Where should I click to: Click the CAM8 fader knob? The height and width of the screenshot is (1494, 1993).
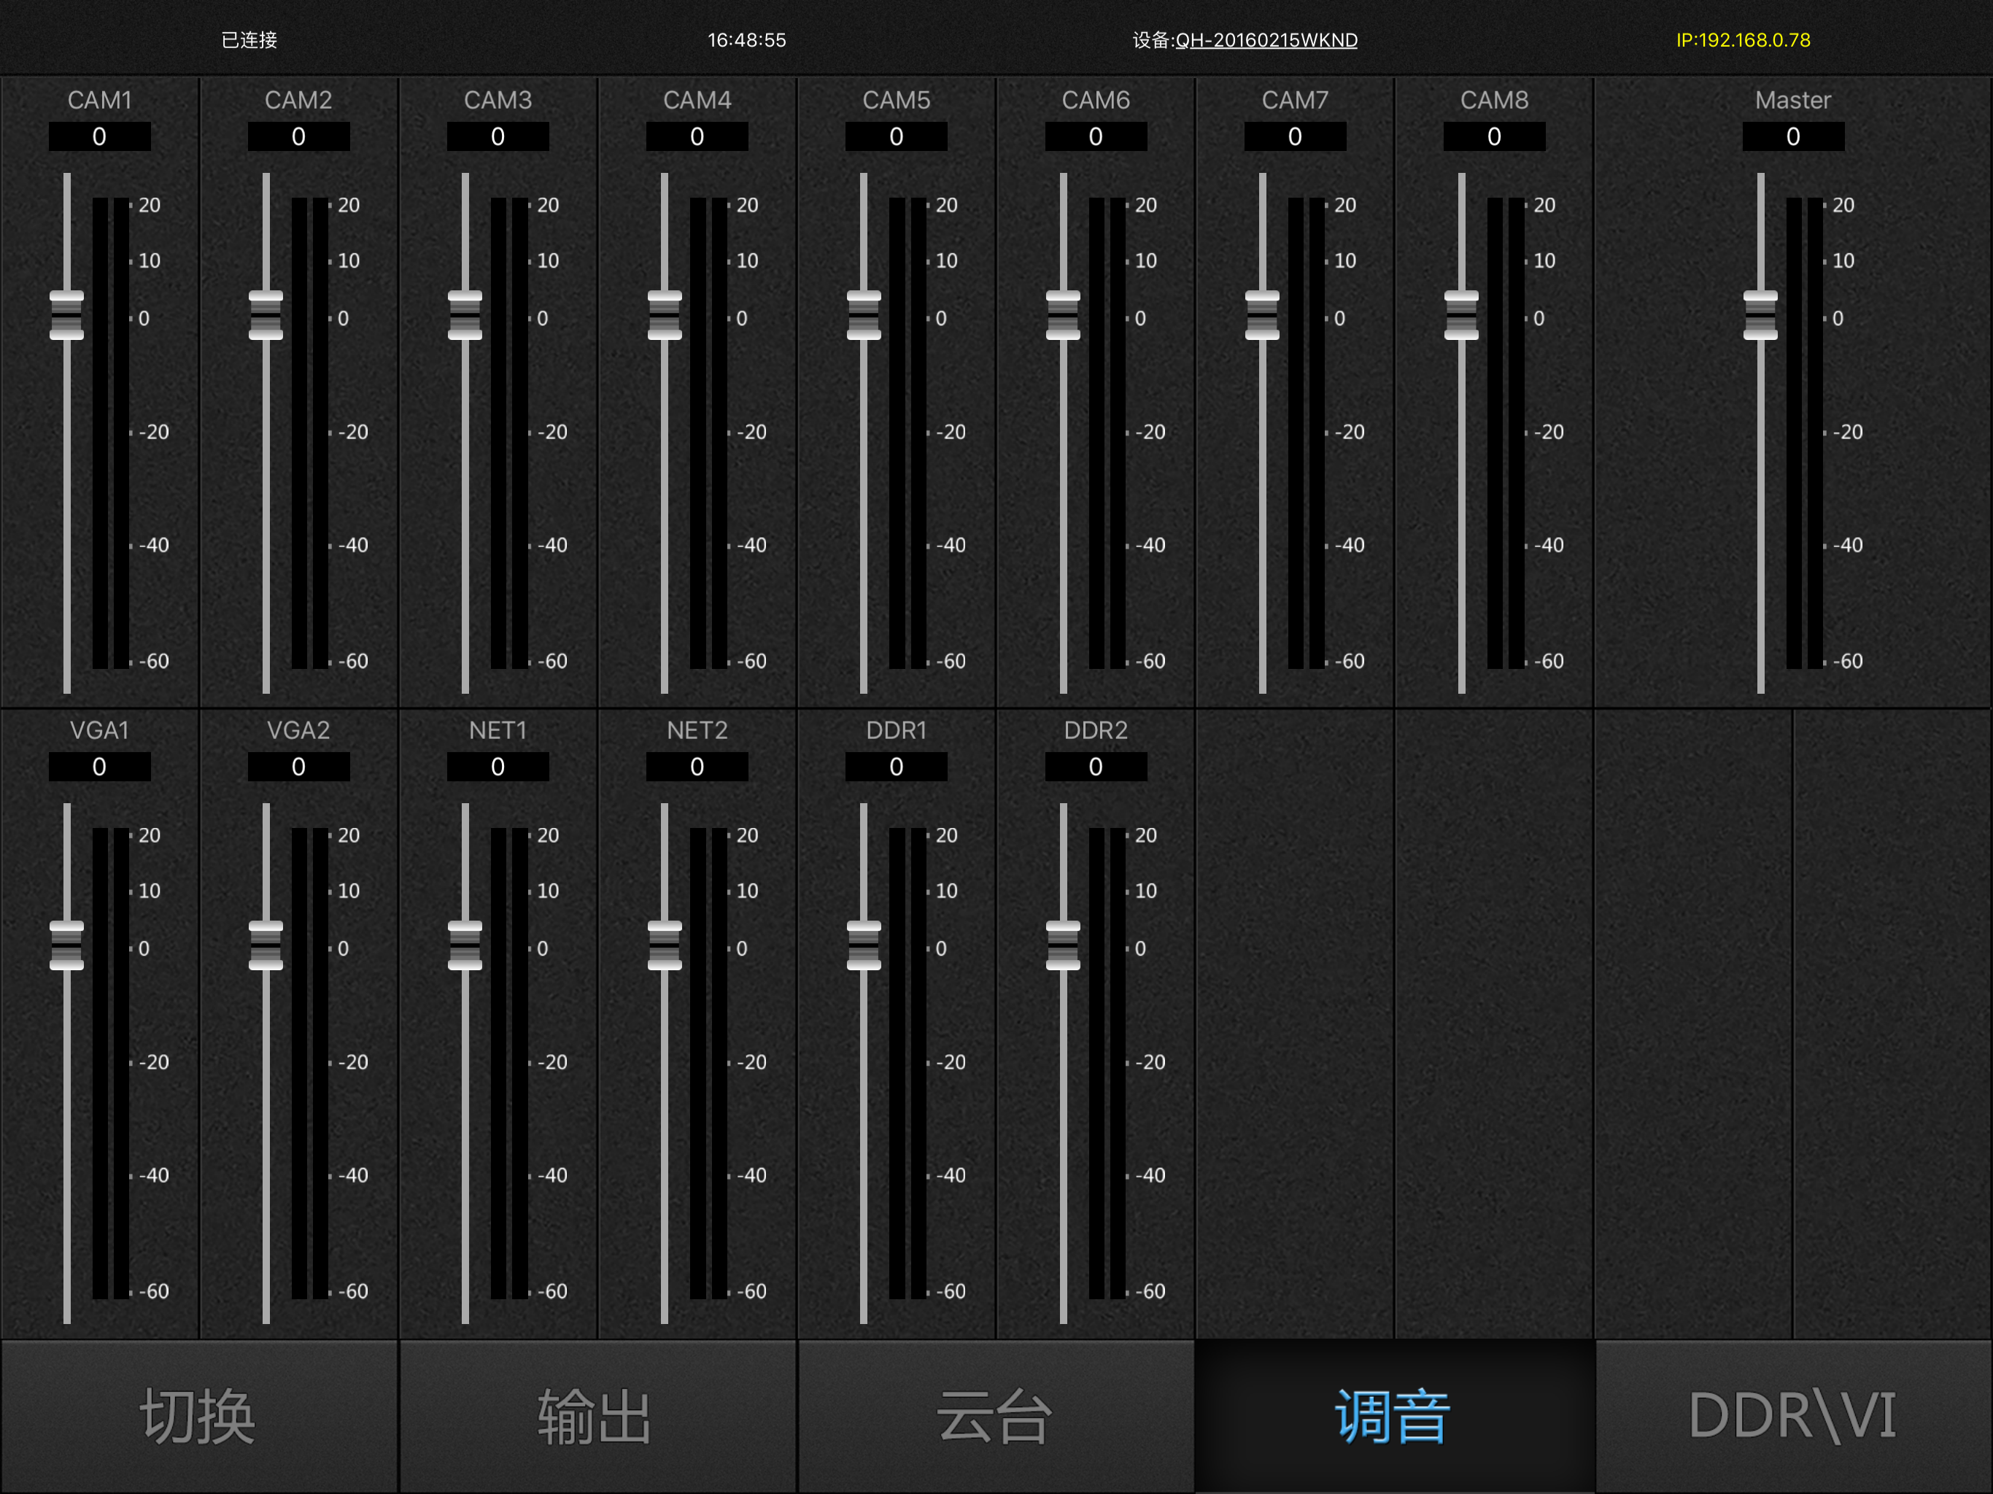point(1461,315)
